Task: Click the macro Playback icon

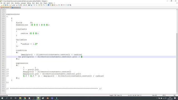Action: point(66,5)
